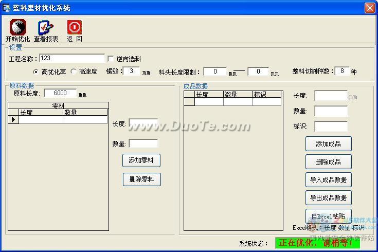Select the row arrow in 零料 table
378x252 pixels.
tap(13, 119)
